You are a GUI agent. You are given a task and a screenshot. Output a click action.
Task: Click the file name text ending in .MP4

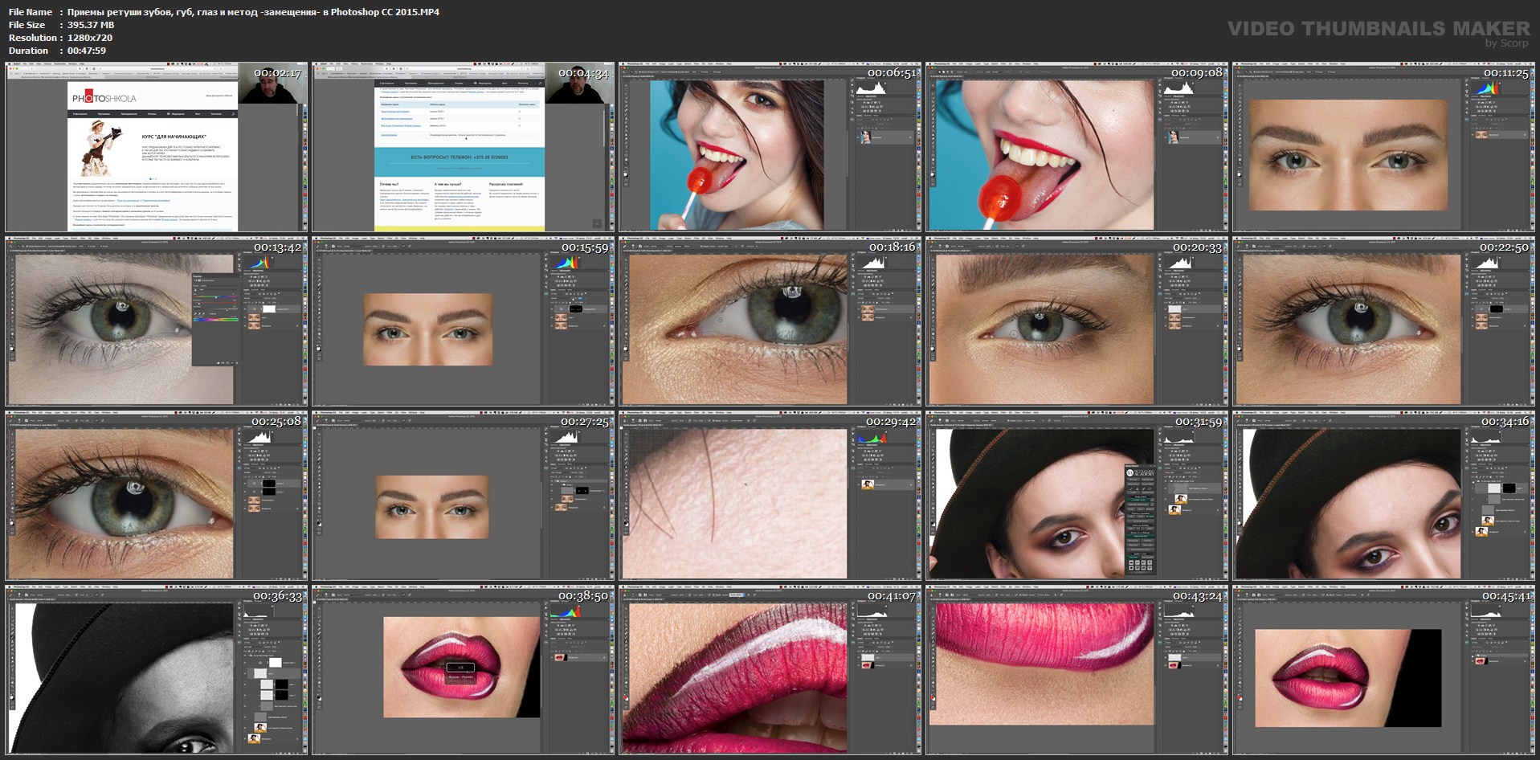(253, 12)
